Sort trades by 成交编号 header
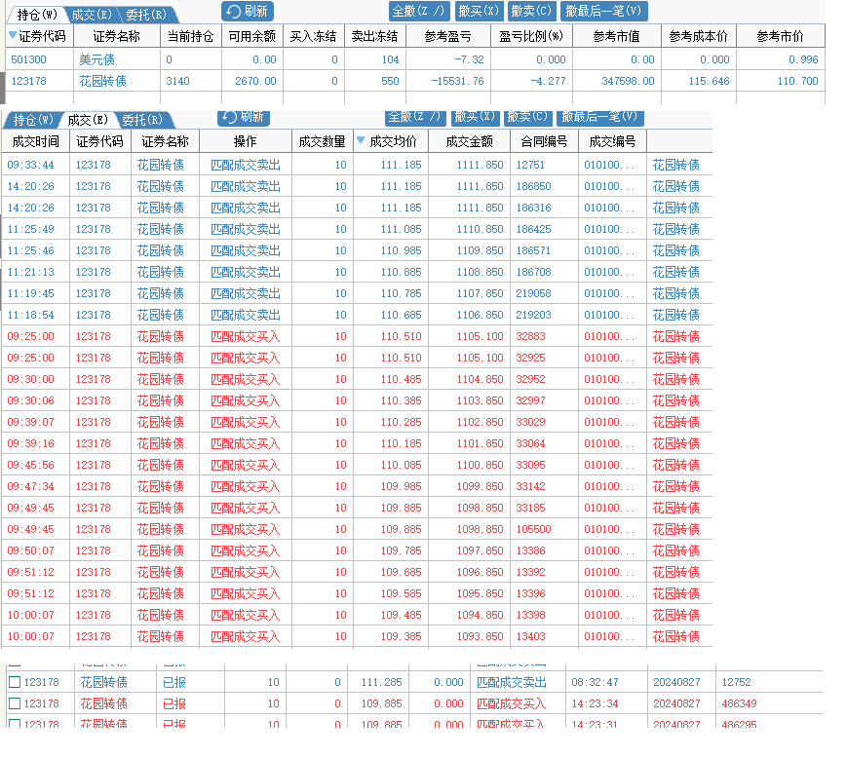 tap(612, 141)
